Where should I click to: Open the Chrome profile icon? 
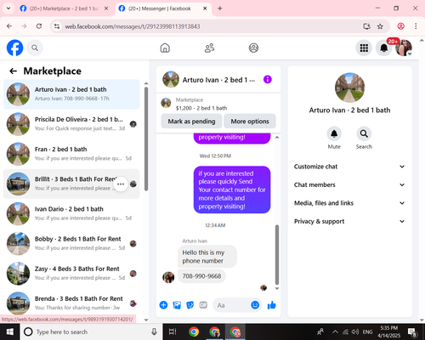coord(400,26)
